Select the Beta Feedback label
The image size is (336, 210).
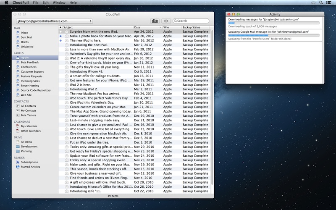tap(29, 62)
